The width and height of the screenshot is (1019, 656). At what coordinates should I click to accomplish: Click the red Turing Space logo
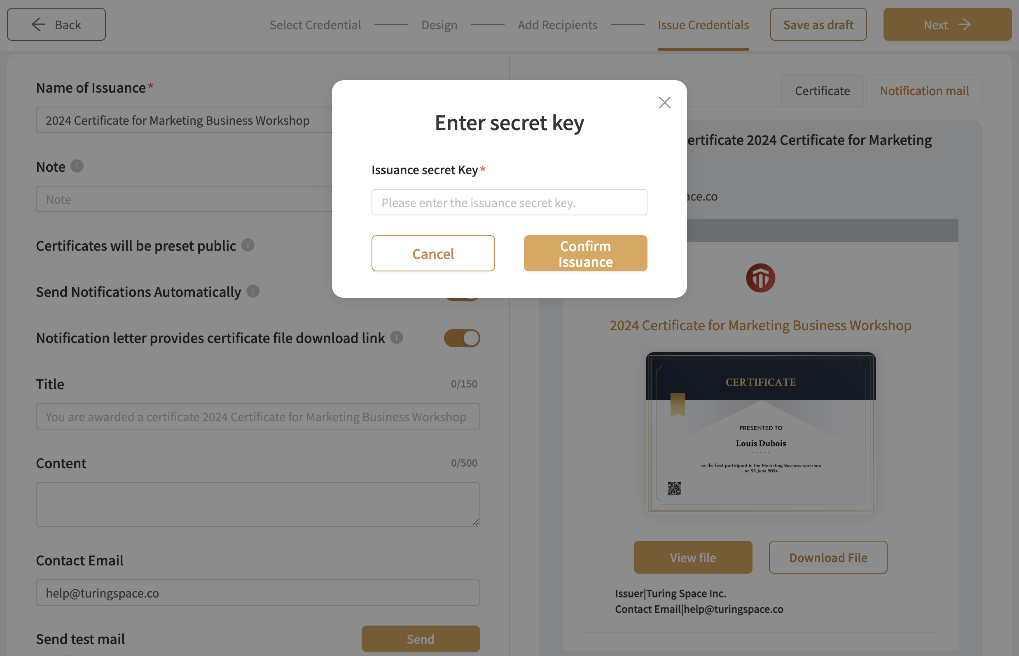(x=760, y=278)
